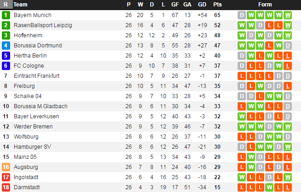Open Borussia M.Gladbach team page
301x192 pixels.
click(x=40, y=106)
